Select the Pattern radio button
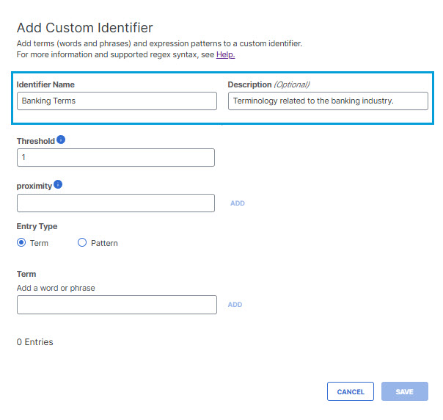Image resolution: width=443 pixels, height=420 pixels. coord(82,242)
